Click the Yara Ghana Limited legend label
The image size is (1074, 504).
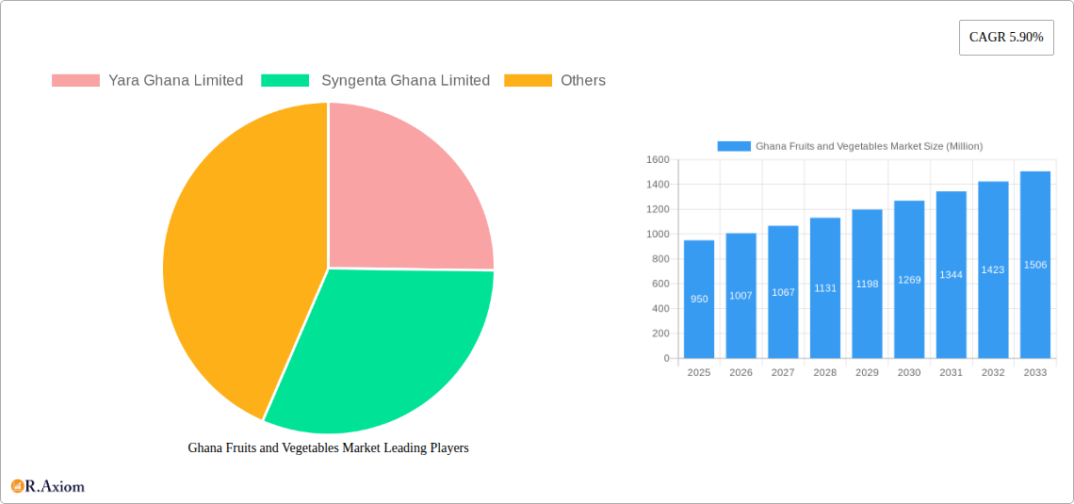(x=175, y=81)
